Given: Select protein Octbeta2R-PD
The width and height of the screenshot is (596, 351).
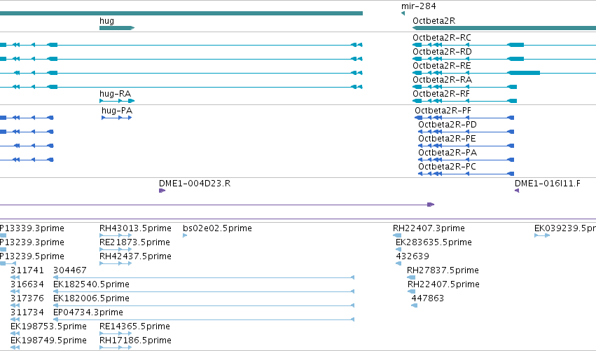Looking at the screenshot, I should pos(448,125).
